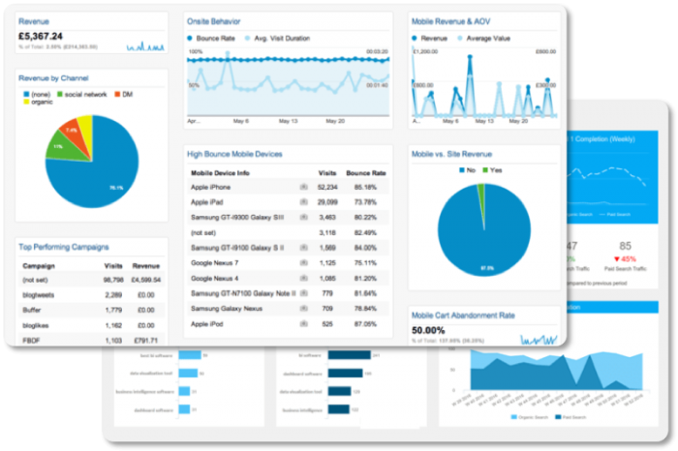
Task: Open the Revenue by Channel widget title
Action: pos(53,78)
